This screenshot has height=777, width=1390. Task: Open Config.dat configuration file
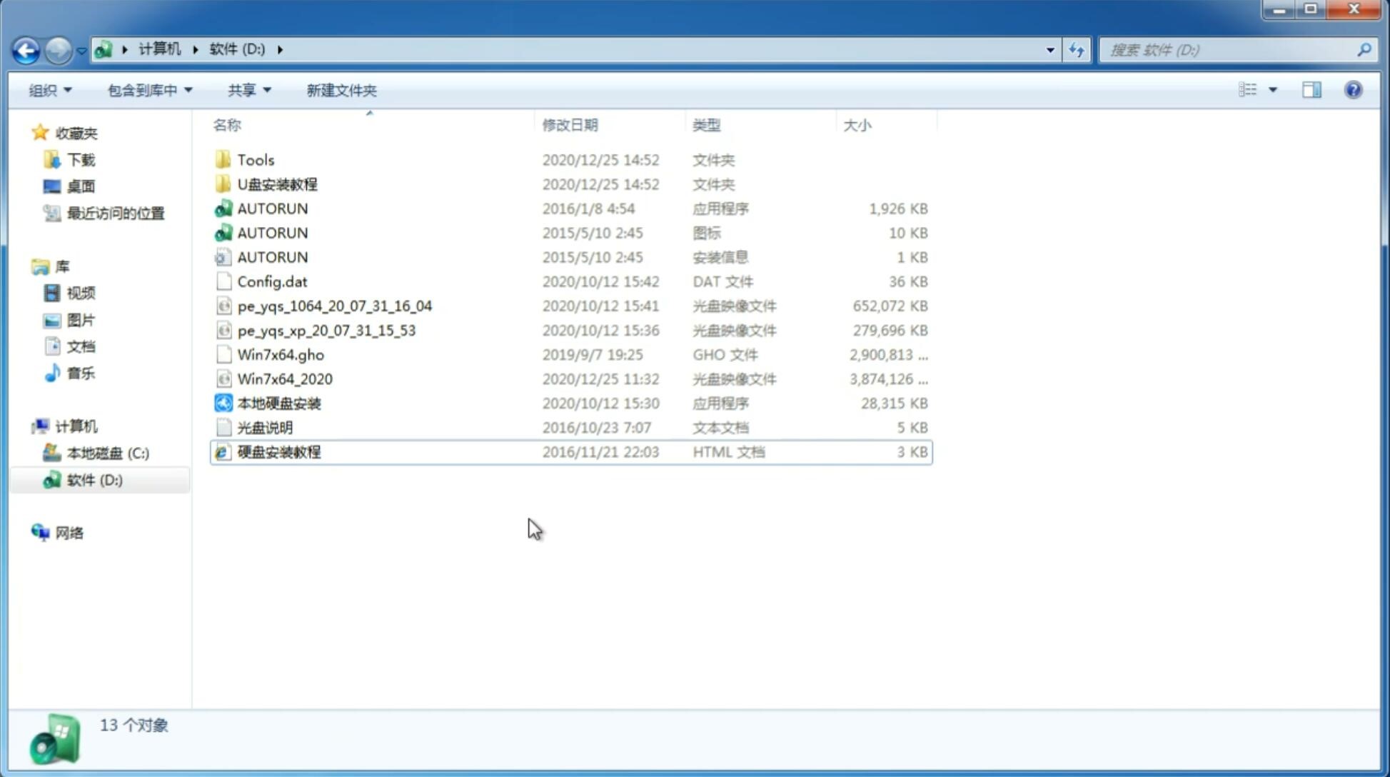(x=272, y=281)
